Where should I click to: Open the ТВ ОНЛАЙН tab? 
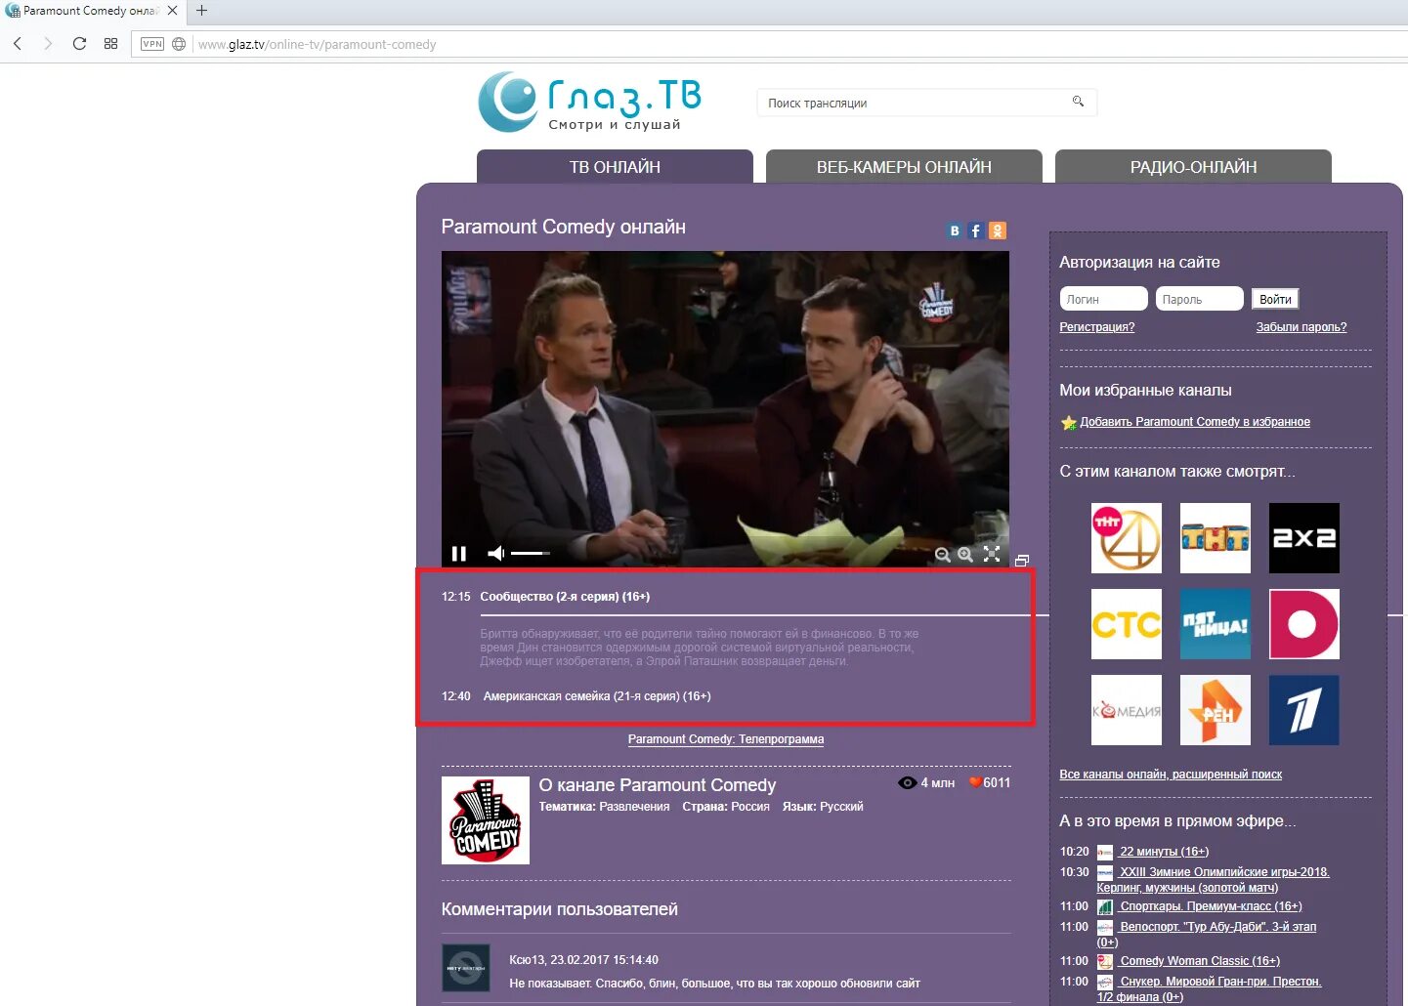click(x=615, y=167)
